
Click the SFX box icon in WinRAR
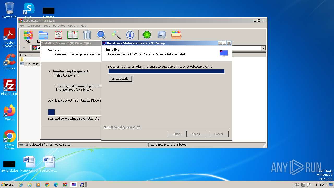coord(176,35)
